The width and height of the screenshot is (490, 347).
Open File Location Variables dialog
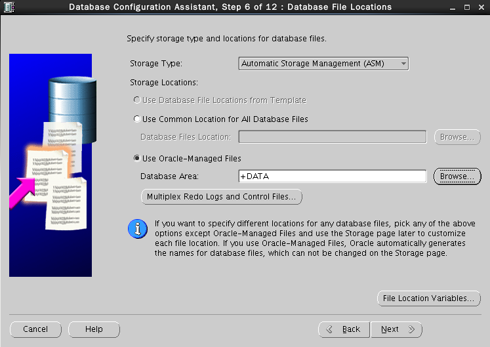(x=429, y=298)
